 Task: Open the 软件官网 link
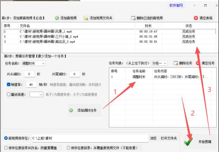176,6
